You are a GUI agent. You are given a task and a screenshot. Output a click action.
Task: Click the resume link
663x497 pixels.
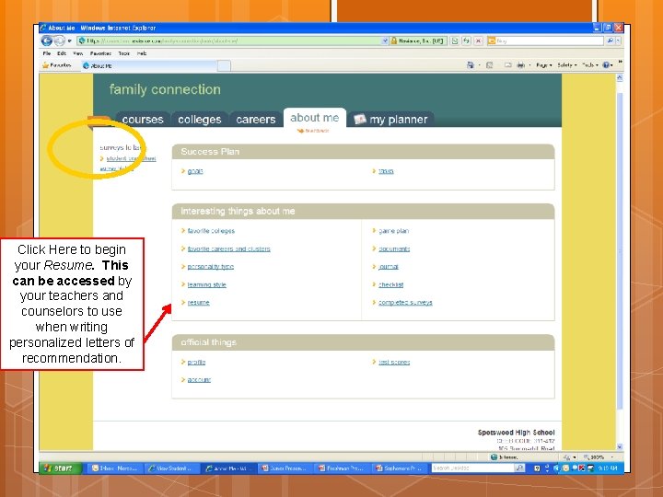click(198, 303)
